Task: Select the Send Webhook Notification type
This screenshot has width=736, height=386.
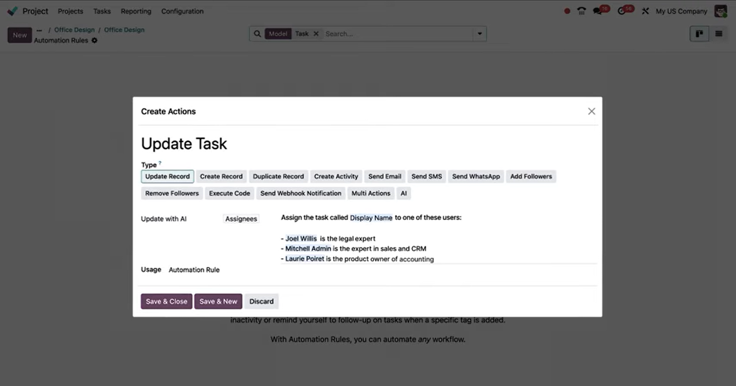Action: tap(301, 193)
